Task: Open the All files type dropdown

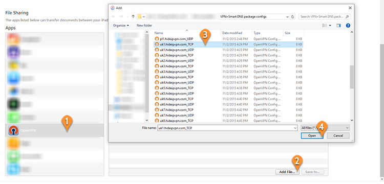Action: tap(325, 128)
